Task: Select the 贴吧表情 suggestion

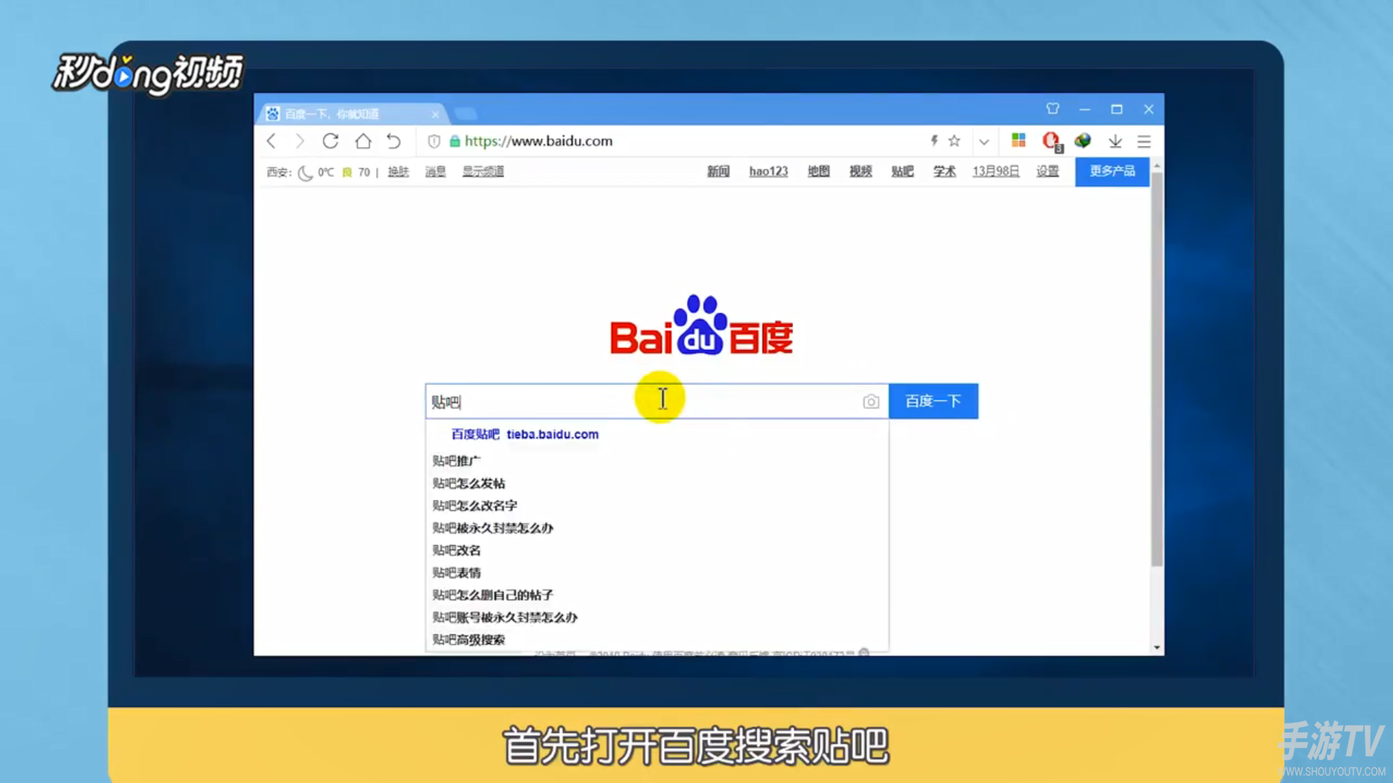Action: click(x=657, y=573)
